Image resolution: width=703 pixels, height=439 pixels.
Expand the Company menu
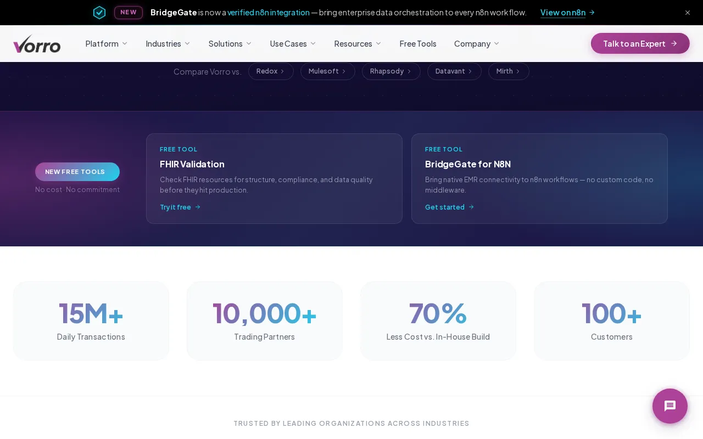pyautogui.click(x=477, y=43)
